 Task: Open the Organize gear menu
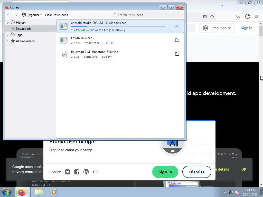point(32,15)
